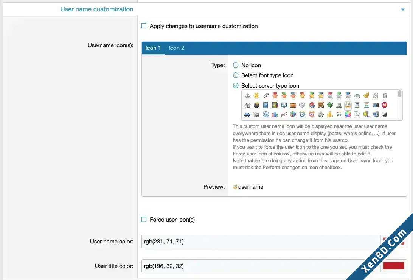This screenshot has width=413, height=280.
Task: Choose the golden bell icon
Action: point(366,95)
